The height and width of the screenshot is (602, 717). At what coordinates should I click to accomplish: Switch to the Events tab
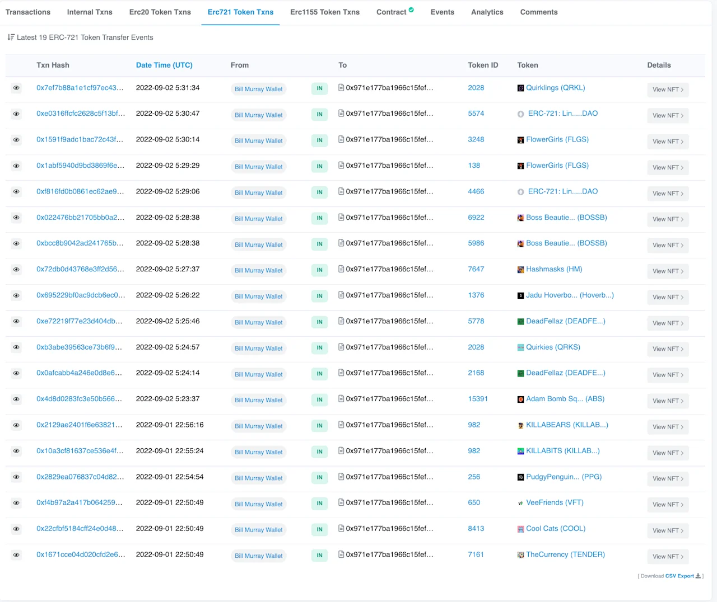click(x=443, y=12)
